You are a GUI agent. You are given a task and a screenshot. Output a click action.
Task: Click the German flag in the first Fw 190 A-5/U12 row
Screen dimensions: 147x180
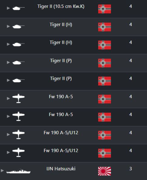tap(105, 135)
